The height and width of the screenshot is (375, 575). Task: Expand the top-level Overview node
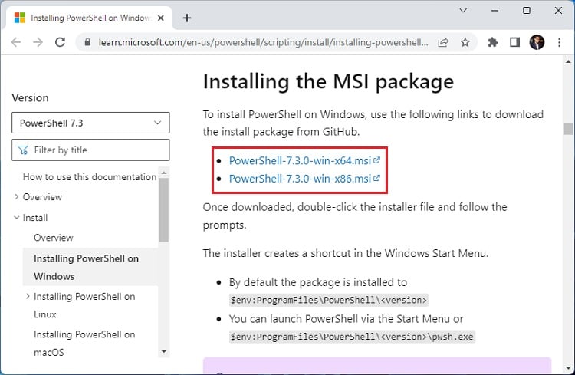tap(17, 197)
